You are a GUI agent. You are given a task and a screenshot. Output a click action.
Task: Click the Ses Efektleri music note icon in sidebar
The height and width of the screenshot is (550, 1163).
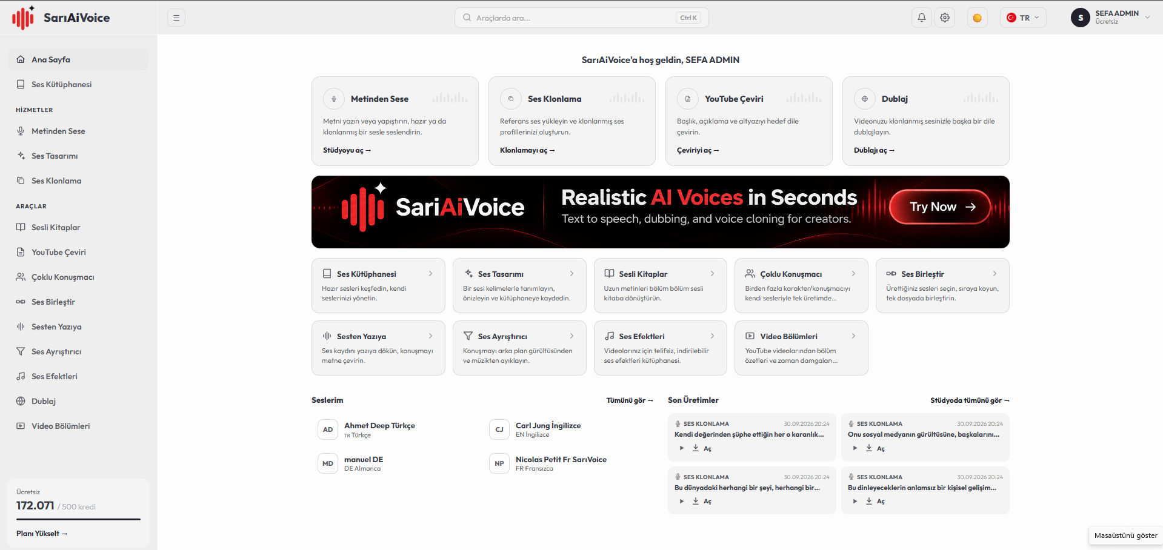21,376
